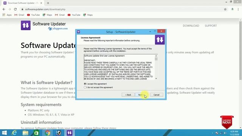Image resolution: width=242 pixels, height=136 pixels.
Task: Click Chrome forward navigation arrow
Action: [9, 9]
